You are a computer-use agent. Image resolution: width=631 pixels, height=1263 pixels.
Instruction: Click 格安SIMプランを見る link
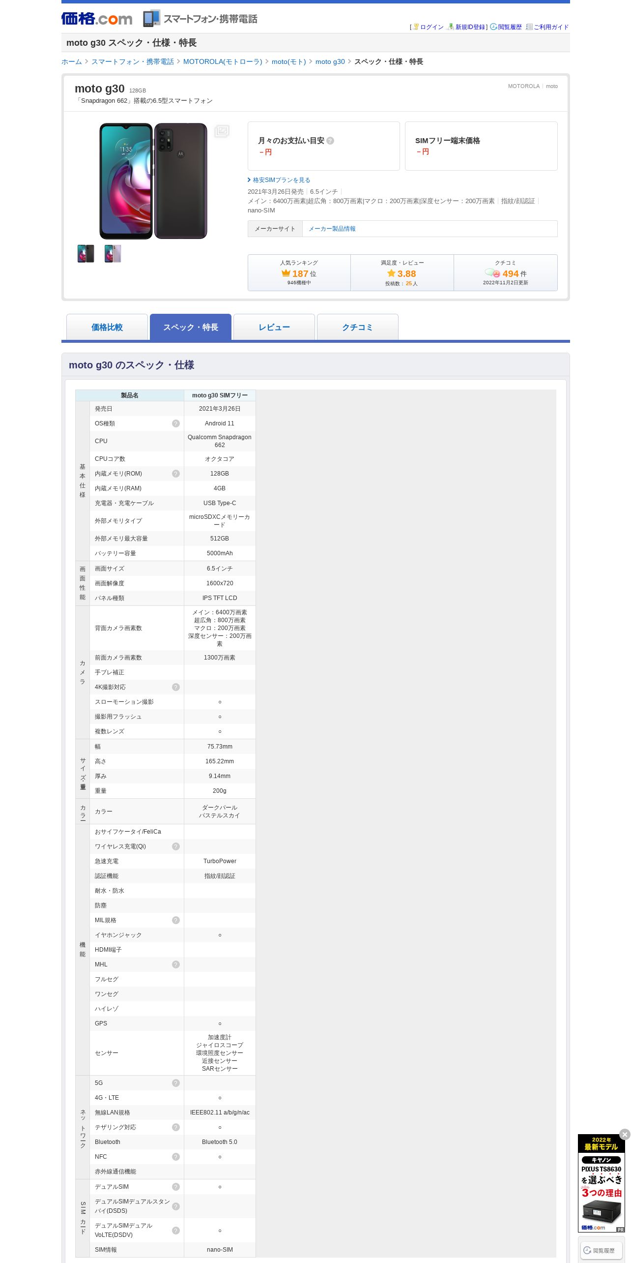[281, 180]
